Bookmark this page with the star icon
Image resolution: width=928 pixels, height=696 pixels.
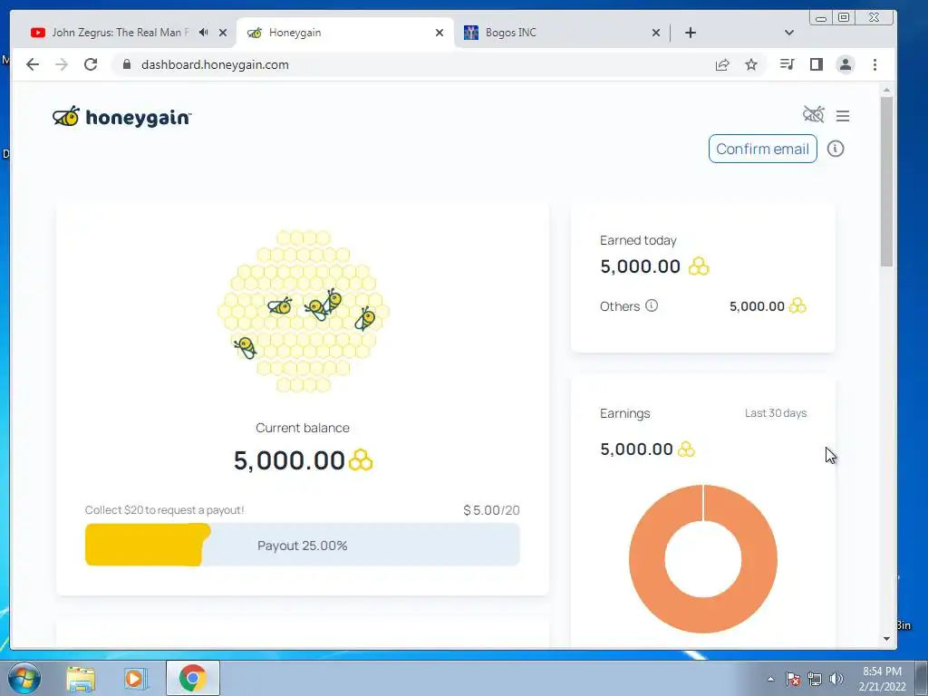click(x=751, y=64)
